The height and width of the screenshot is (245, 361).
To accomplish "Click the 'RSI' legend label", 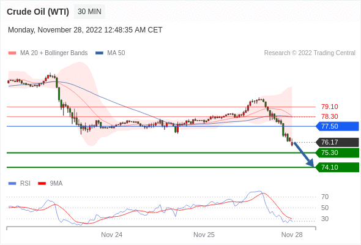I will tap(25, 184).
